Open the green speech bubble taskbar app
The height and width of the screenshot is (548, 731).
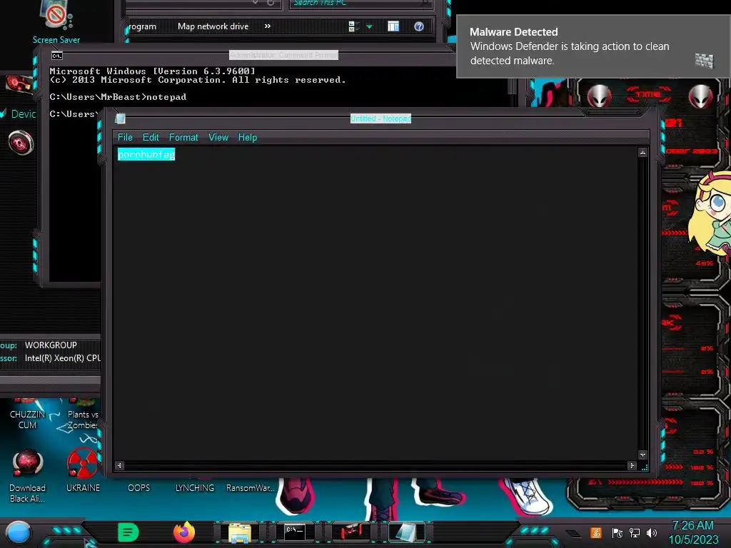pyautogui.click(x=128, y=532)
